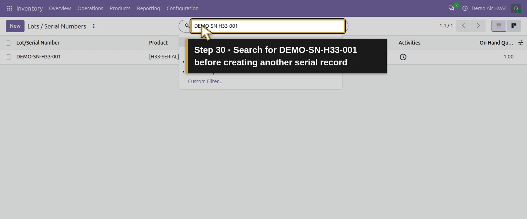This screenshot has height=219, width=527.
Task: Sort by On Hand Quantity column
Action: click(x=496, y=43)
